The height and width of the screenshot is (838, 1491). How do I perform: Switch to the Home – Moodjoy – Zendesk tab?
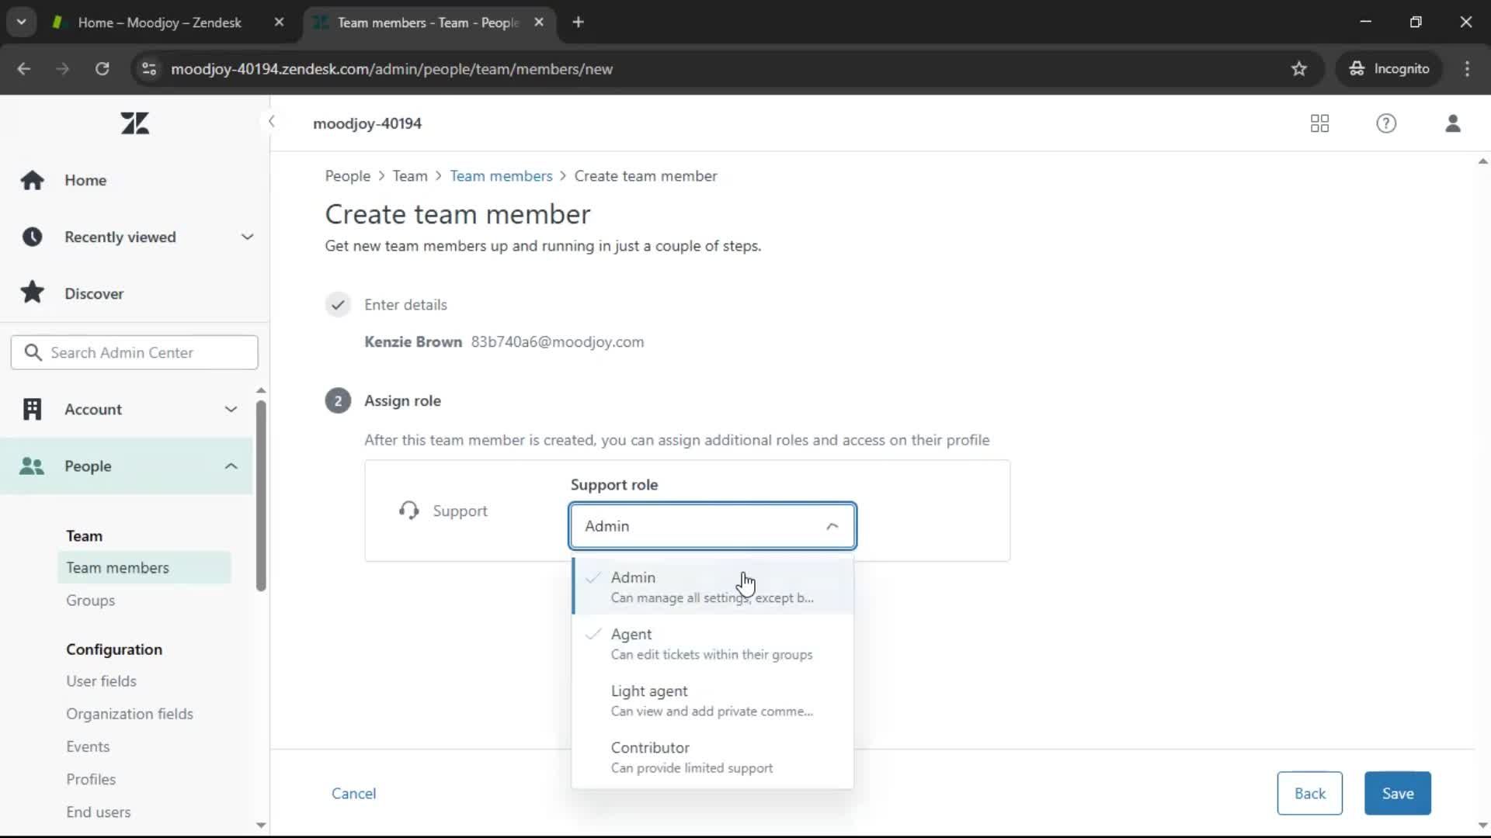(159, 23)
